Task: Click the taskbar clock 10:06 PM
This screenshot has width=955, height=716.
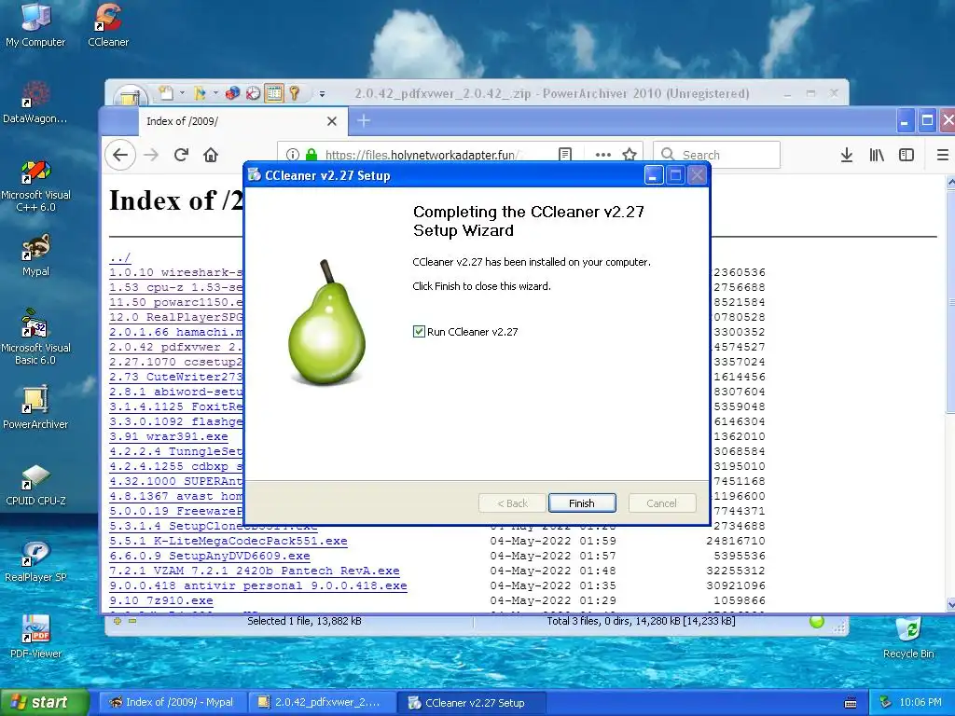Action: coord(920,702)
